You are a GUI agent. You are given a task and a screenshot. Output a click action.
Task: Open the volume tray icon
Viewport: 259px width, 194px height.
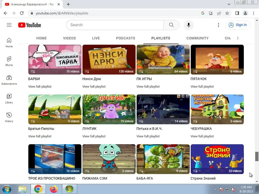(233, 189)
